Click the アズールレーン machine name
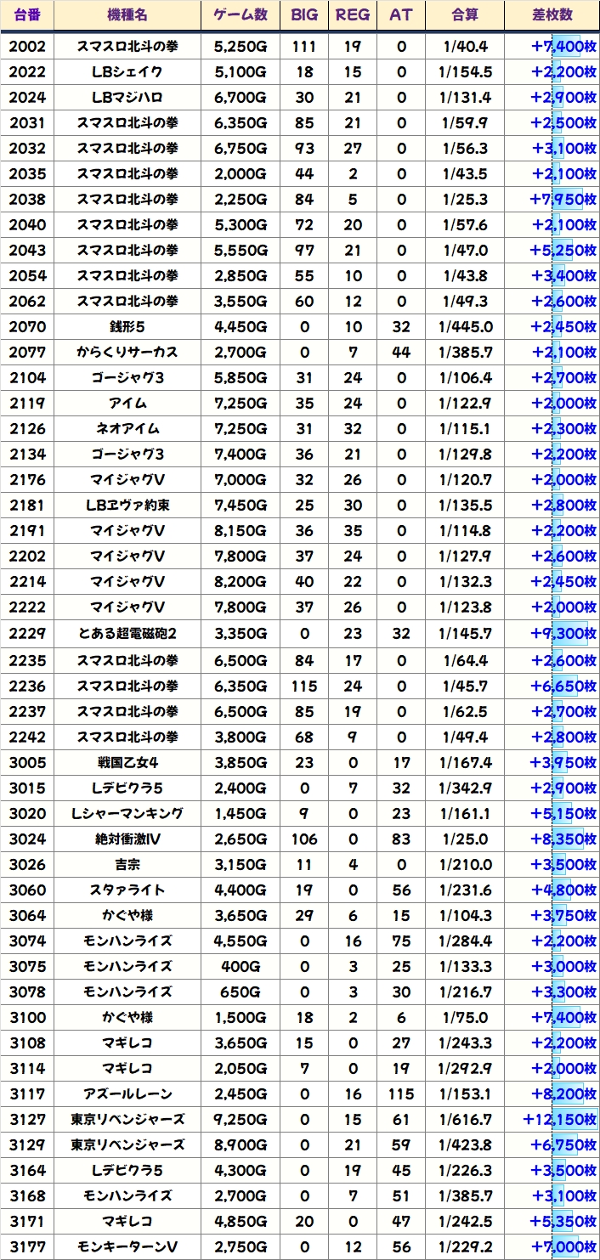 click(x=127, y=1093)
